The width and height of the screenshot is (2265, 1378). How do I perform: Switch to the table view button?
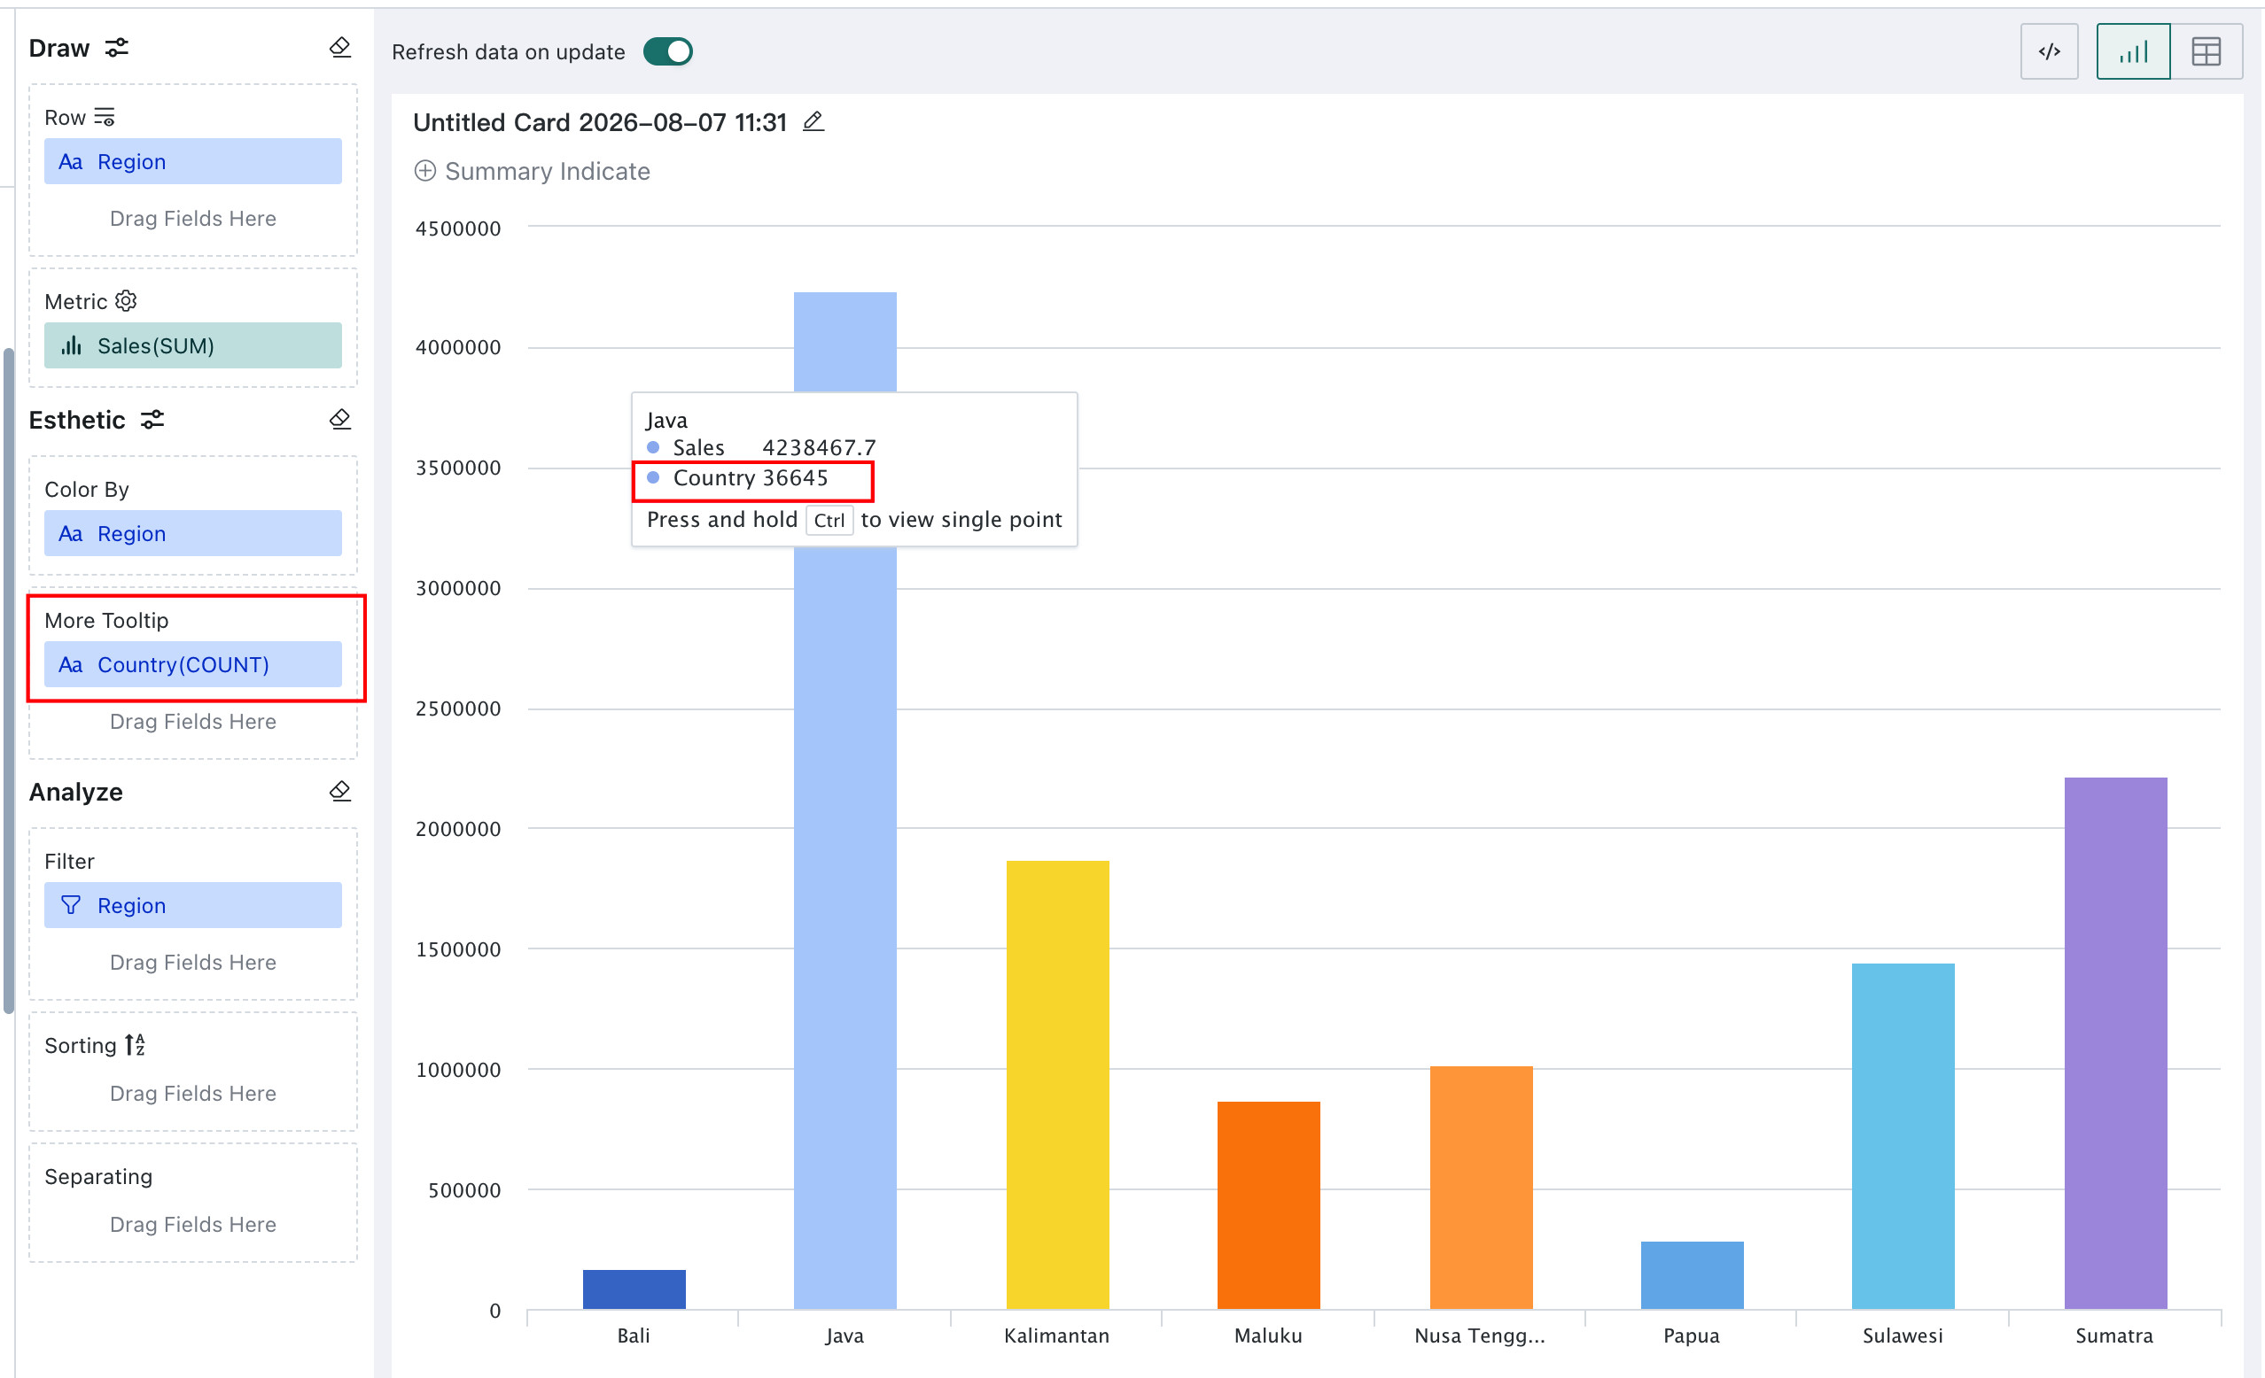[x=2207, y=51]
